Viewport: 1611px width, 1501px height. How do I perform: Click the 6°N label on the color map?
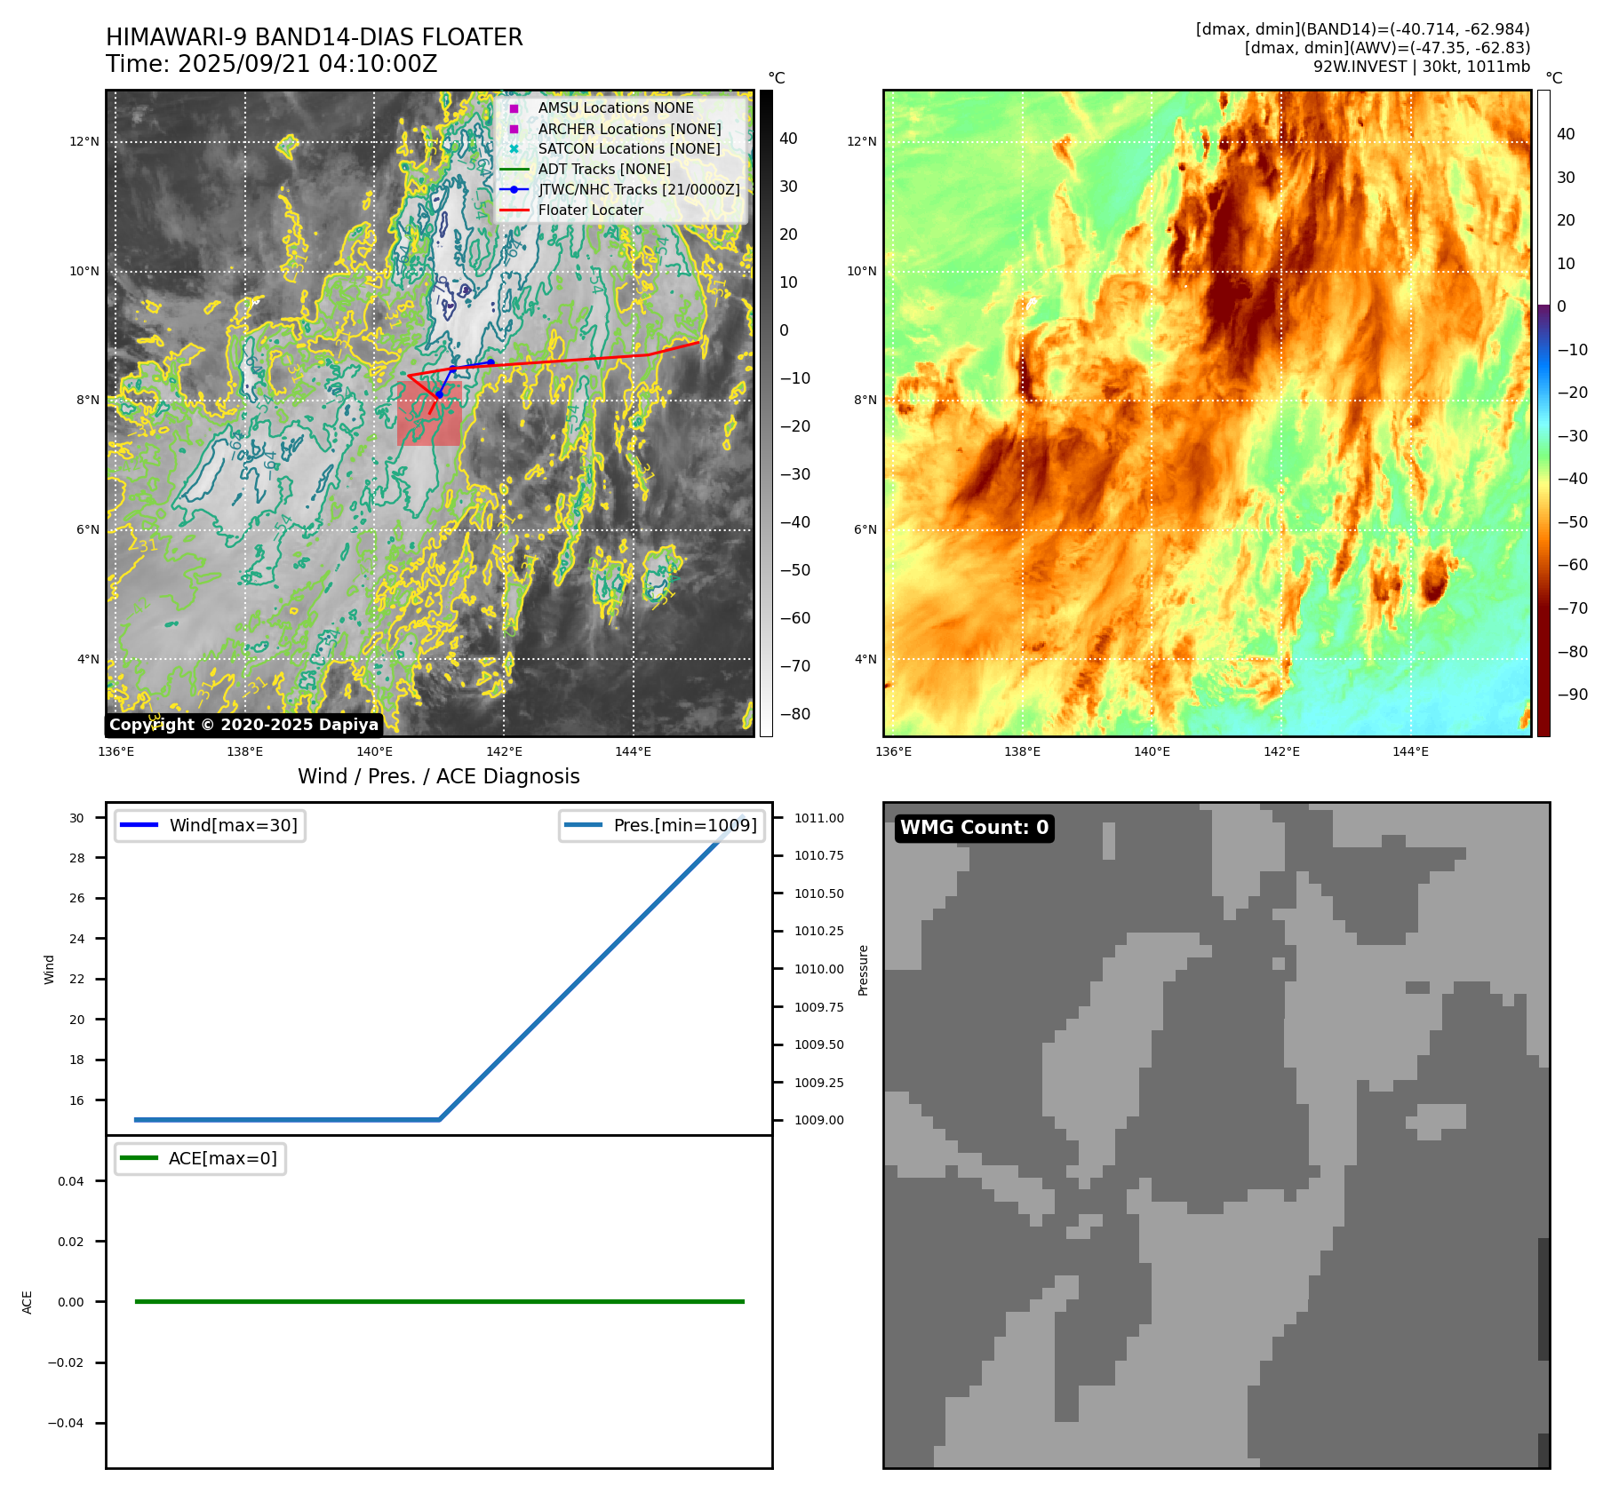(x=865, y=529)
